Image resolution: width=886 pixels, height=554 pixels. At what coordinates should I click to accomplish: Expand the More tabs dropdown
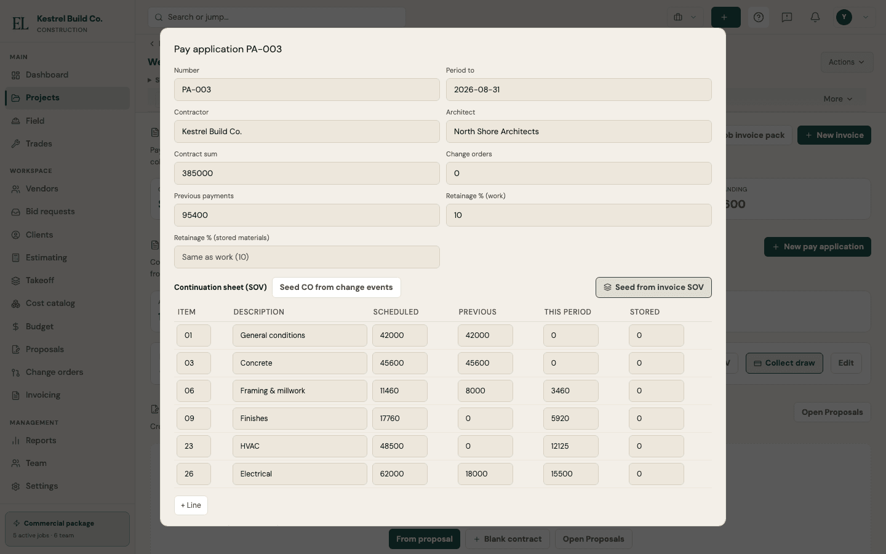pos(838,99)
